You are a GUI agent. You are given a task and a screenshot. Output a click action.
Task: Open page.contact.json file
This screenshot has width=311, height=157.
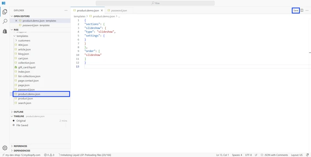pos(28,81)
